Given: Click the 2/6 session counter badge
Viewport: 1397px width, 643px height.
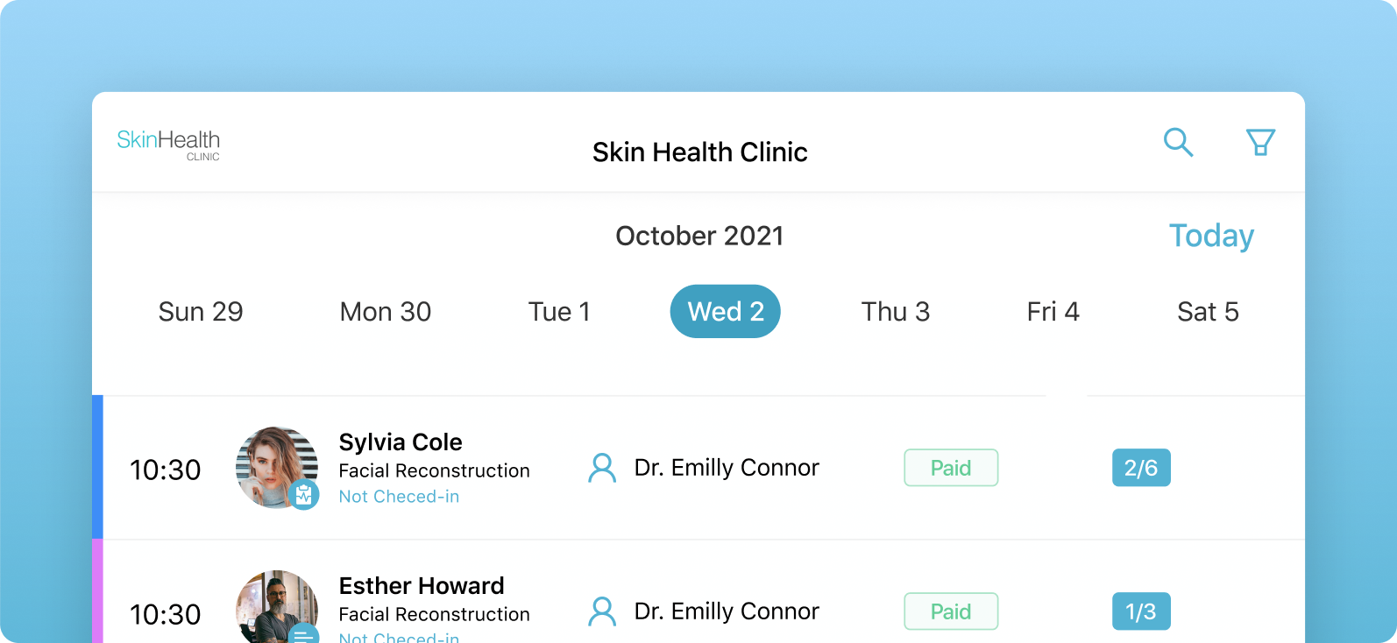Looking at the screenshot, I should pyautogui.click(x=1141, y=468).
